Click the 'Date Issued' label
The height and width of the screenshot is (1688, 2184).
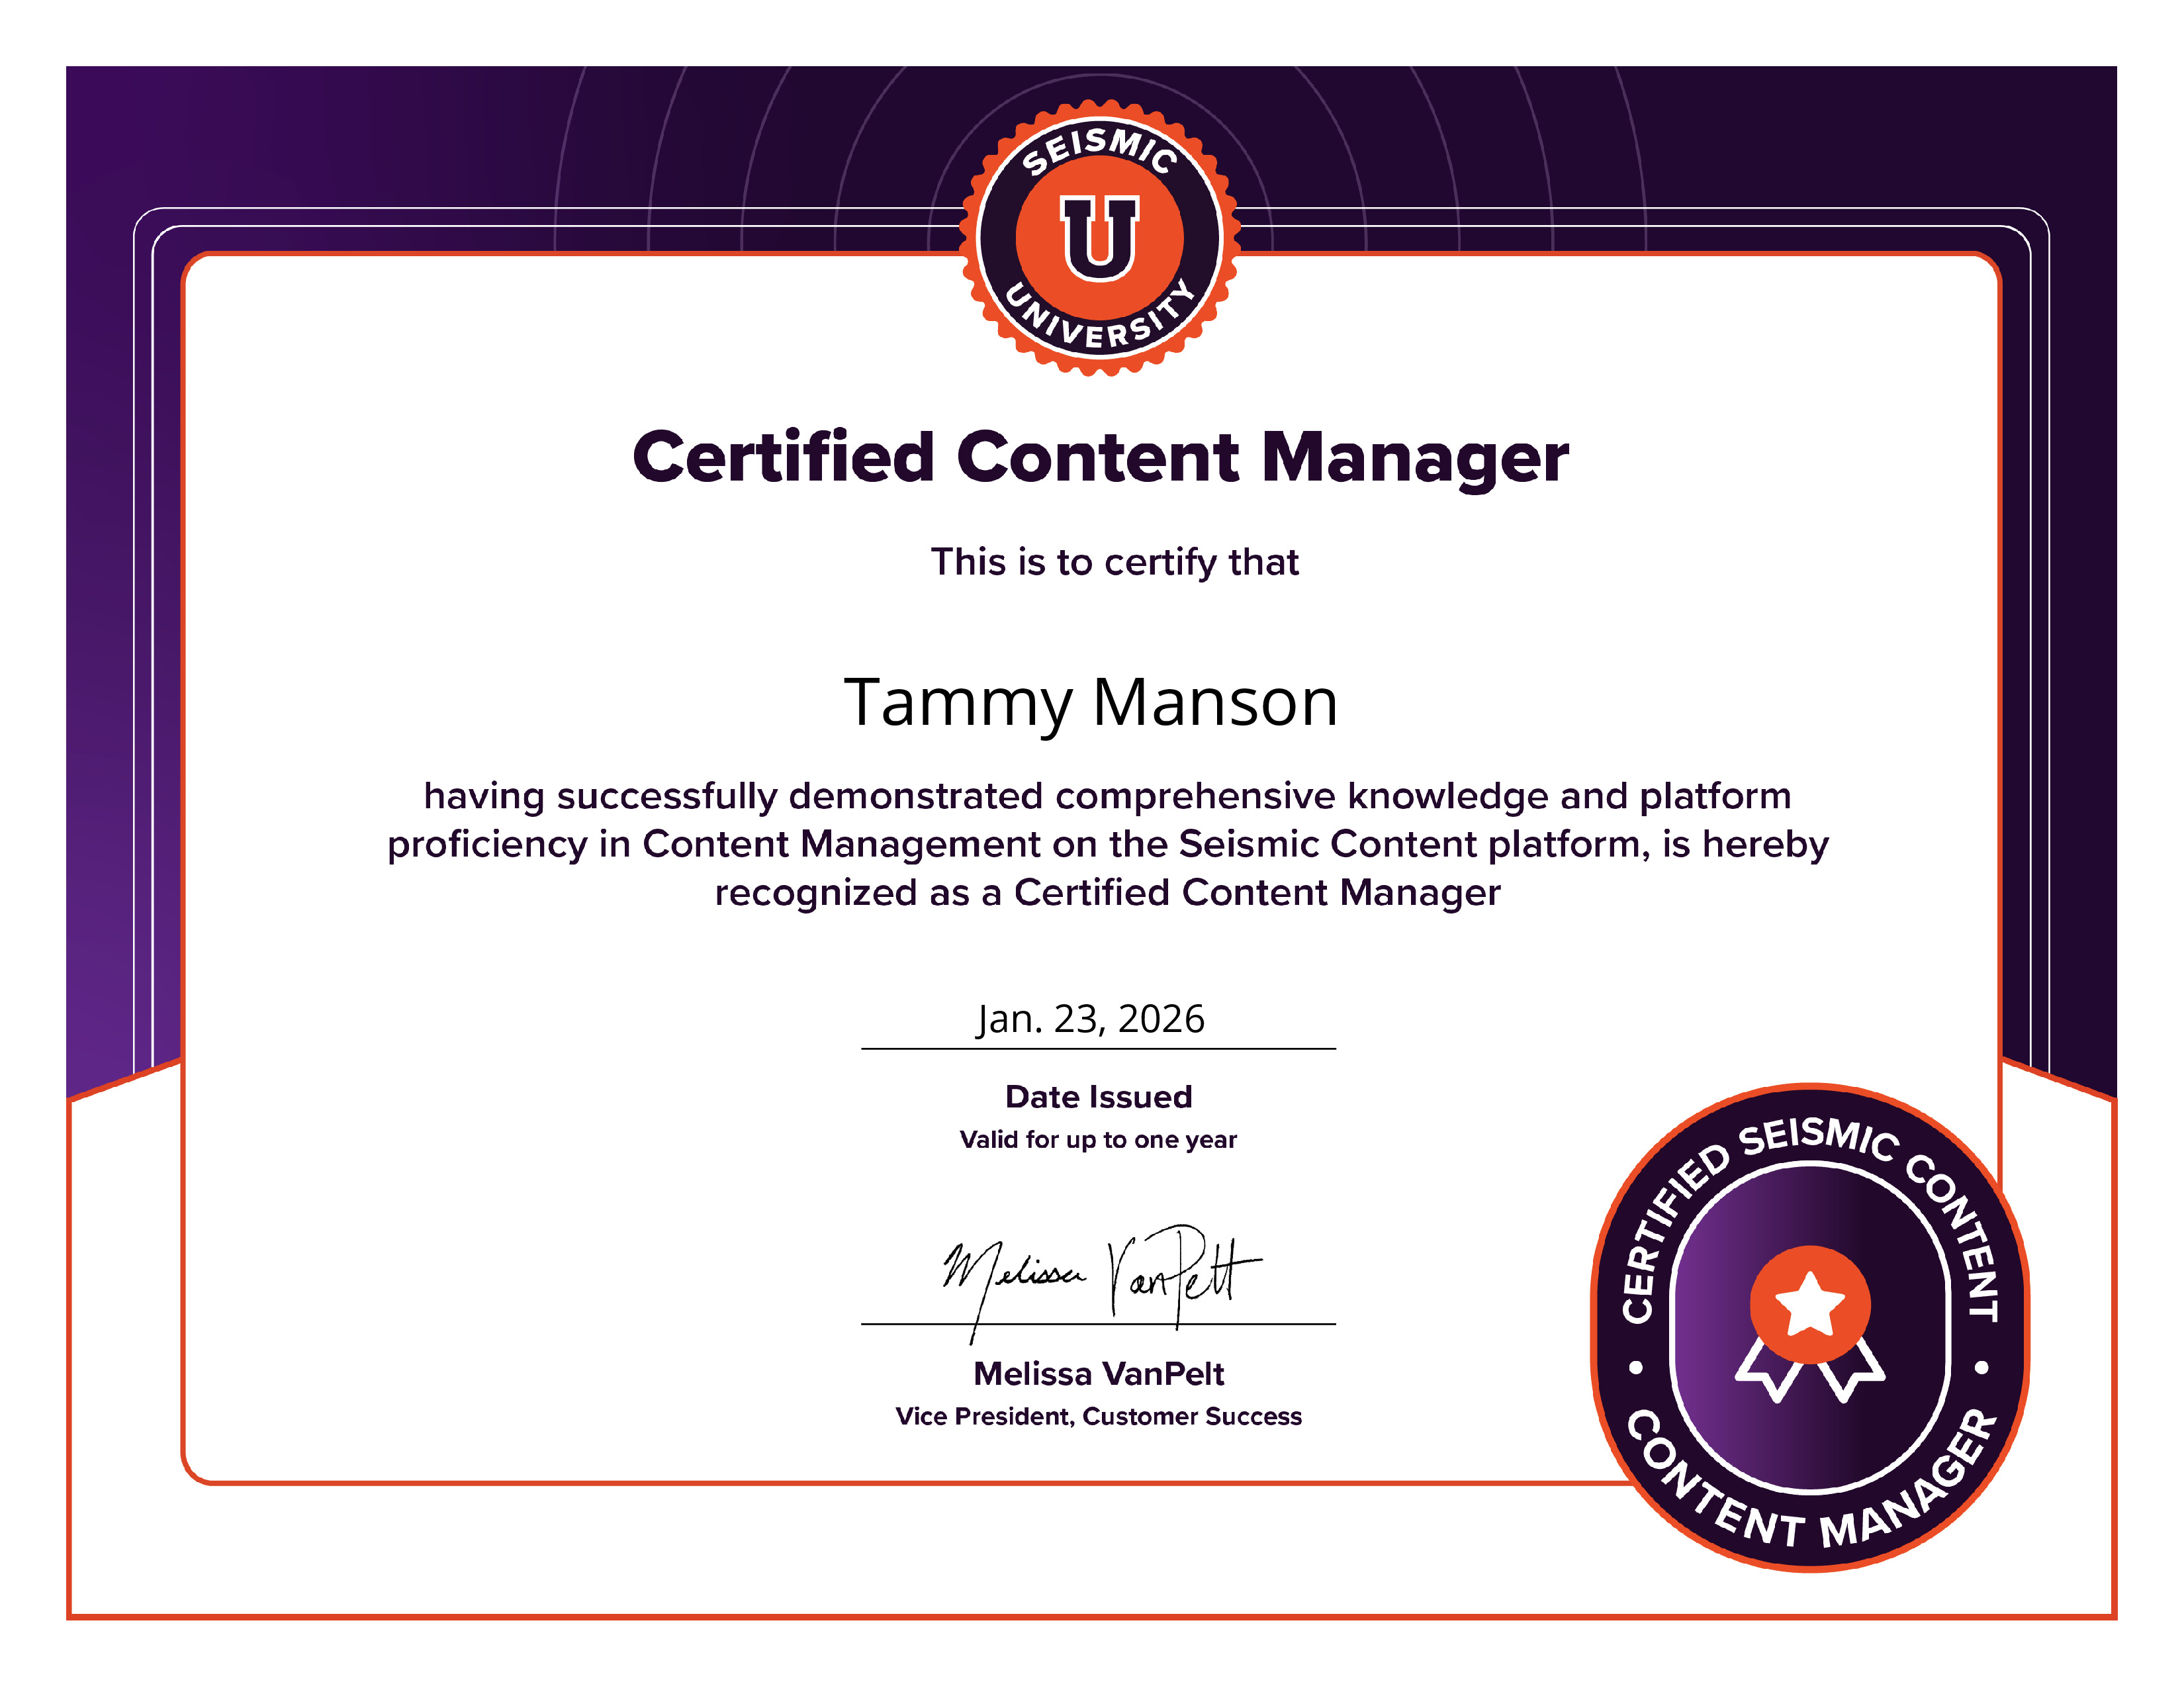click(1098, 1097)
